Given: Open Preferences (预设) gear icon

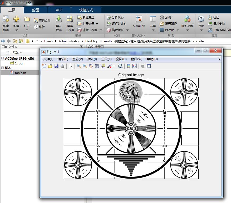Looking at the screenshot, I should 162,17.
